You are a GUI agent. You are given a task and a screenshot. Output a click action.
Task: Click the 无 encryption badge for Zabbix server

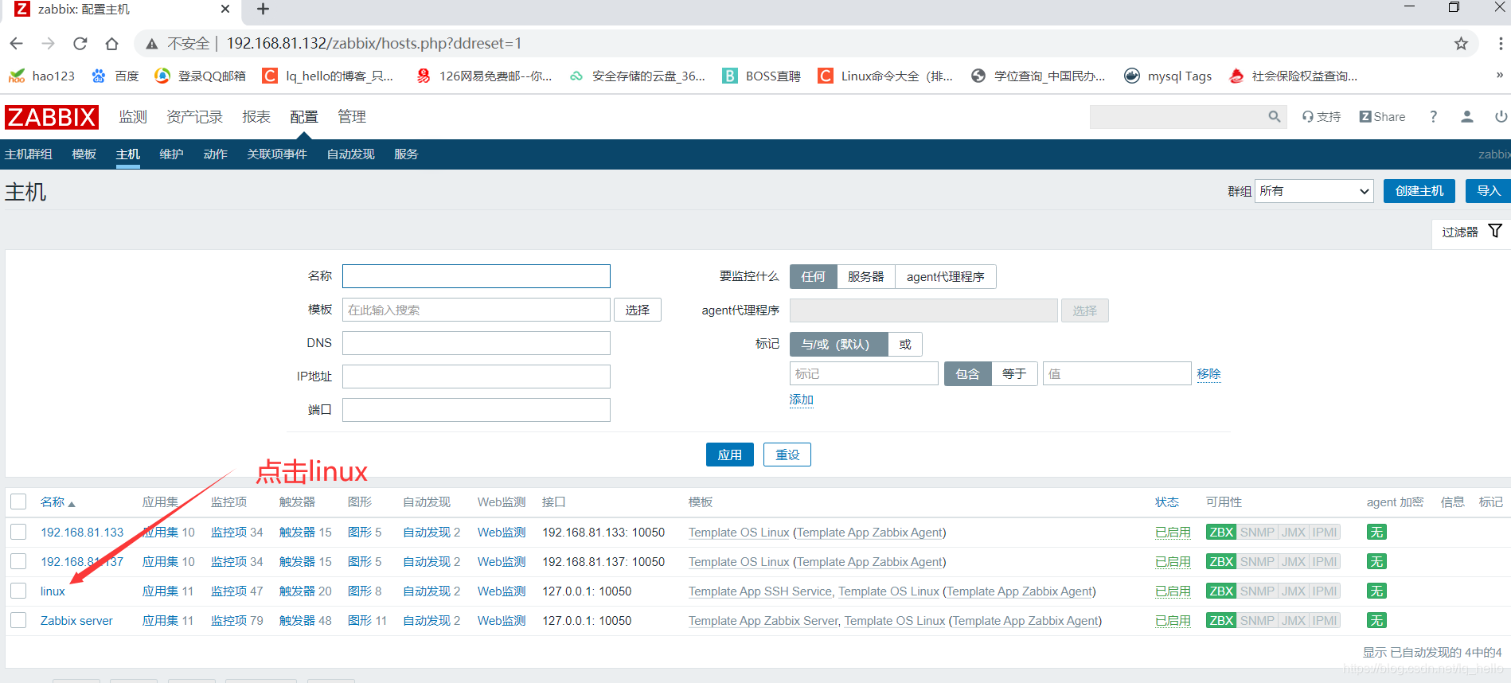(1376, 621)
